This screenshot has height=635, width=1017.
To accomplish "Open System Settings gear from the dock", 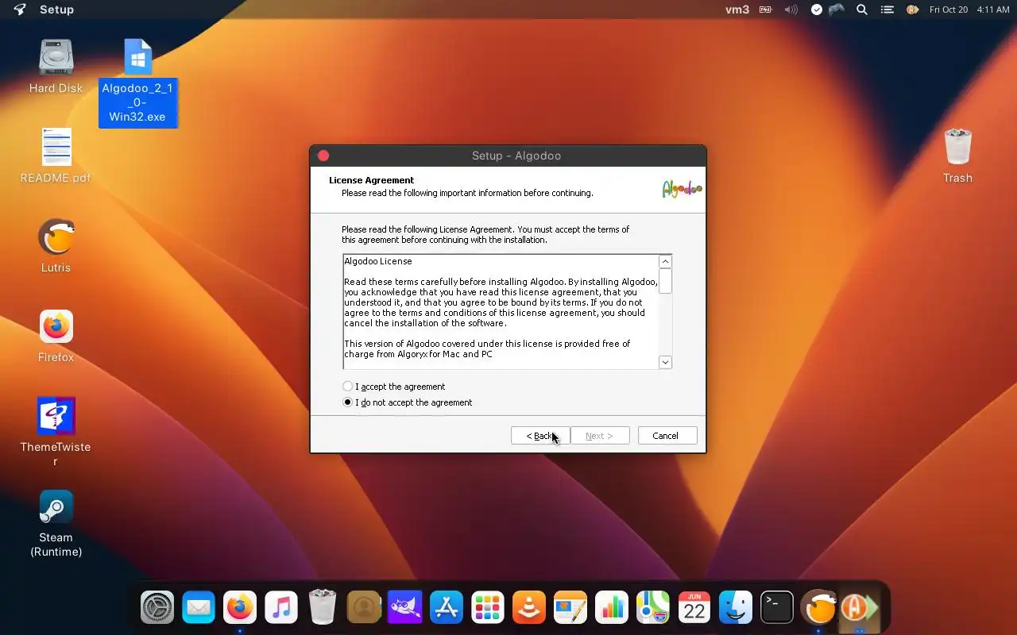I will (157, 609).
